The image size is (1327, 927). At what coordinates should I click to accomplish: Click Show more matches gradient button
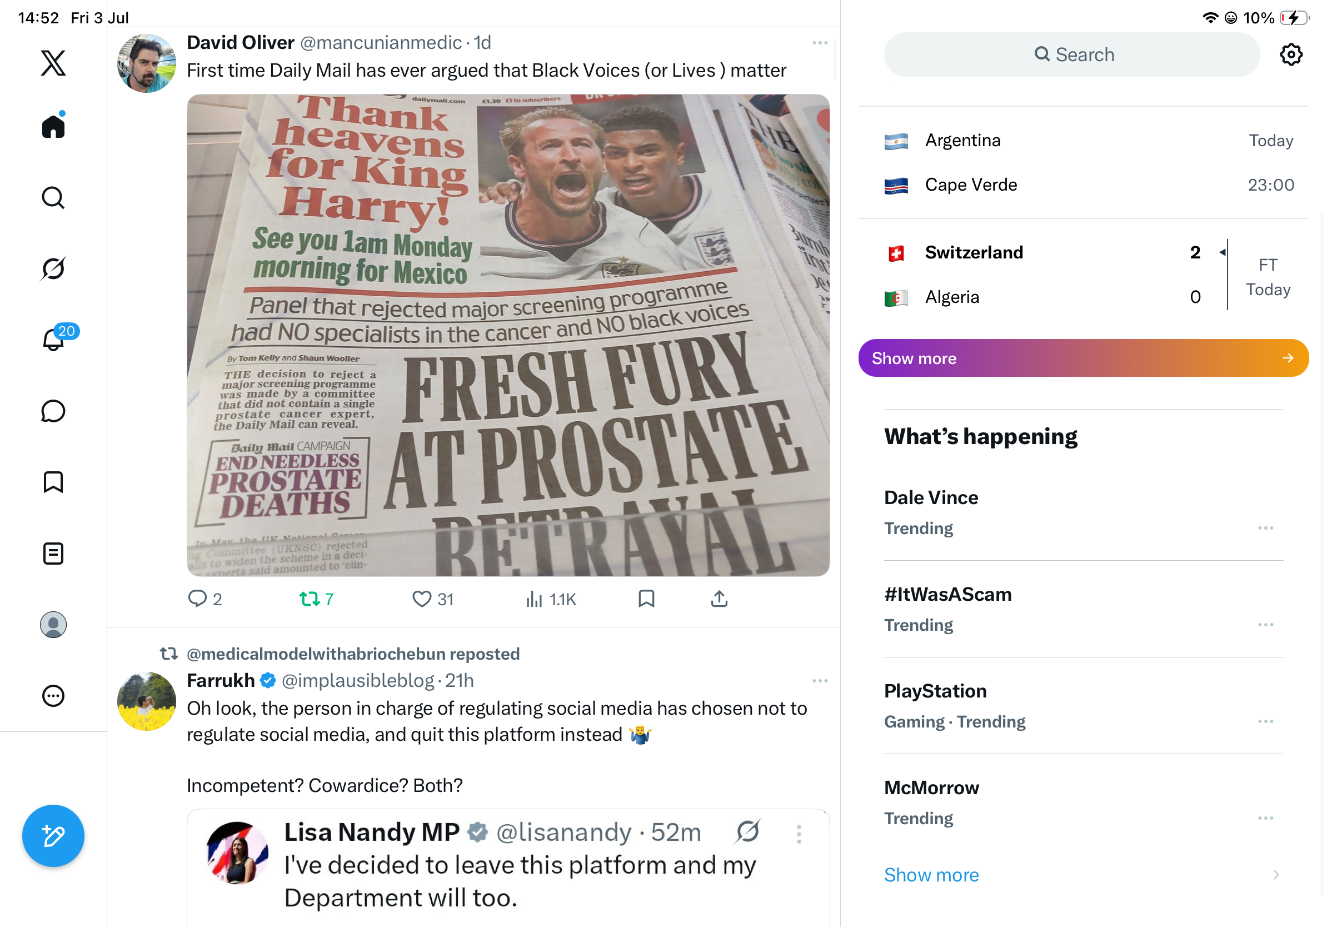click(1083, 358)
